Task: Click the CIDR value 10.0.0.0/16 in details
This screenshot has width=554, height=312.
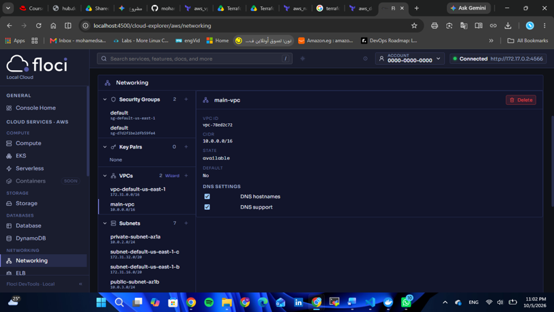Action: [x=217, y=141]
